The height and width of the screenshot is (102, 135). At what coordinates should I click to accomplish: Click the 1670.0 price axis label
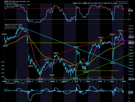point(131,26)
